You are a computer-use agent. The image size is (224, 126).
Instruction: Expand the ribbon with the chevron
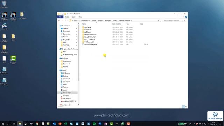pos(184,17)
